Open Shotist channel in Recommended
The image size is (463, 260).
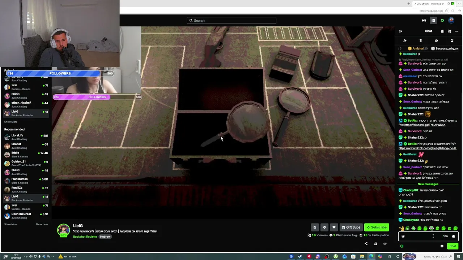click(26, 146)
